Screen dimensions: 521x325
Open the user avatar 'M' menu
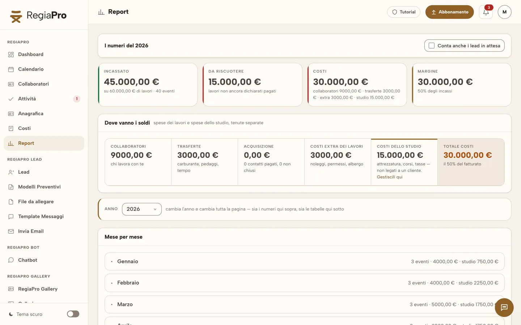pos(504,12)
